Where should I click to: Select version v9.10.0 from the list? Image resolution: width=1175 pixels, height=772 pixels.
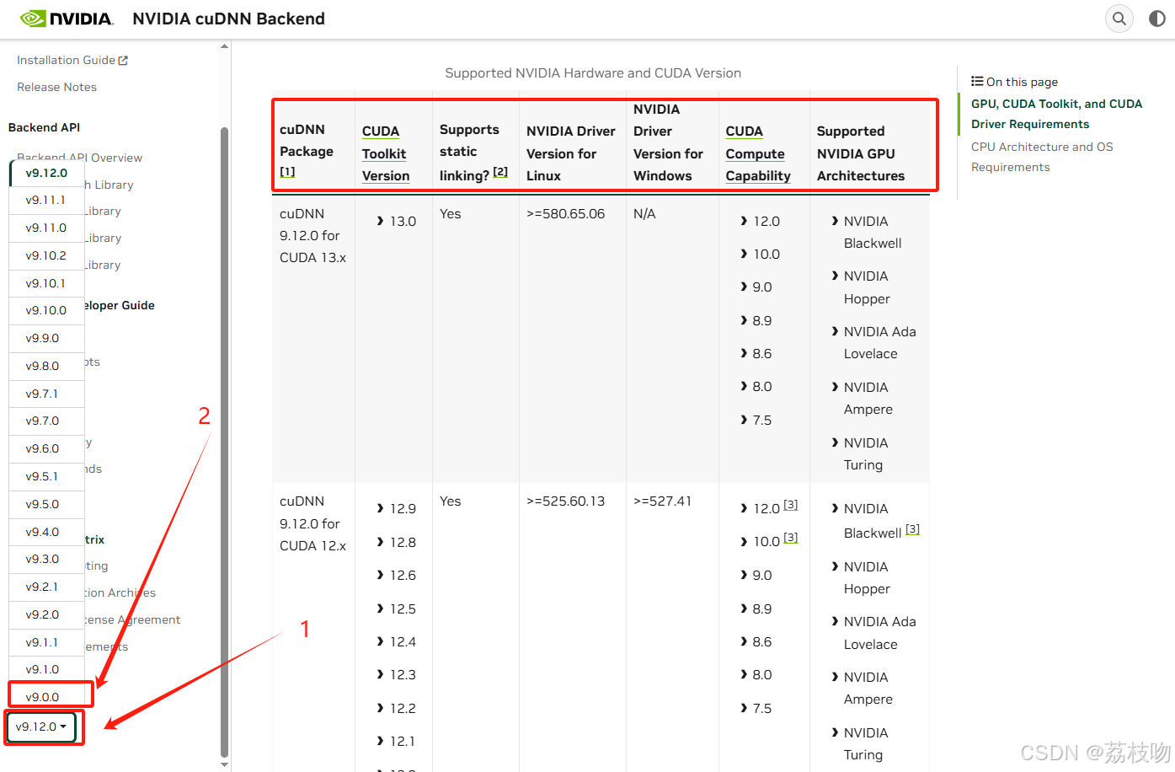(46, 310)
